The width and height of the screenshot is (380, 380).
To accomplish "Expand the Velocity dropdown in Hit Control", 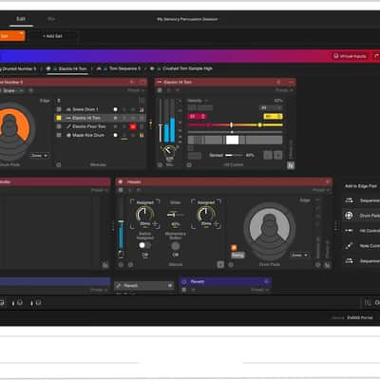I will pos(198,101).
